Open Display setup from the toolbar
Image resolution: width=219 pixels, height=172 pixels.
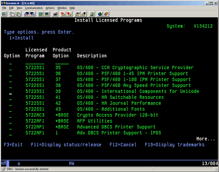pos(41,14)
